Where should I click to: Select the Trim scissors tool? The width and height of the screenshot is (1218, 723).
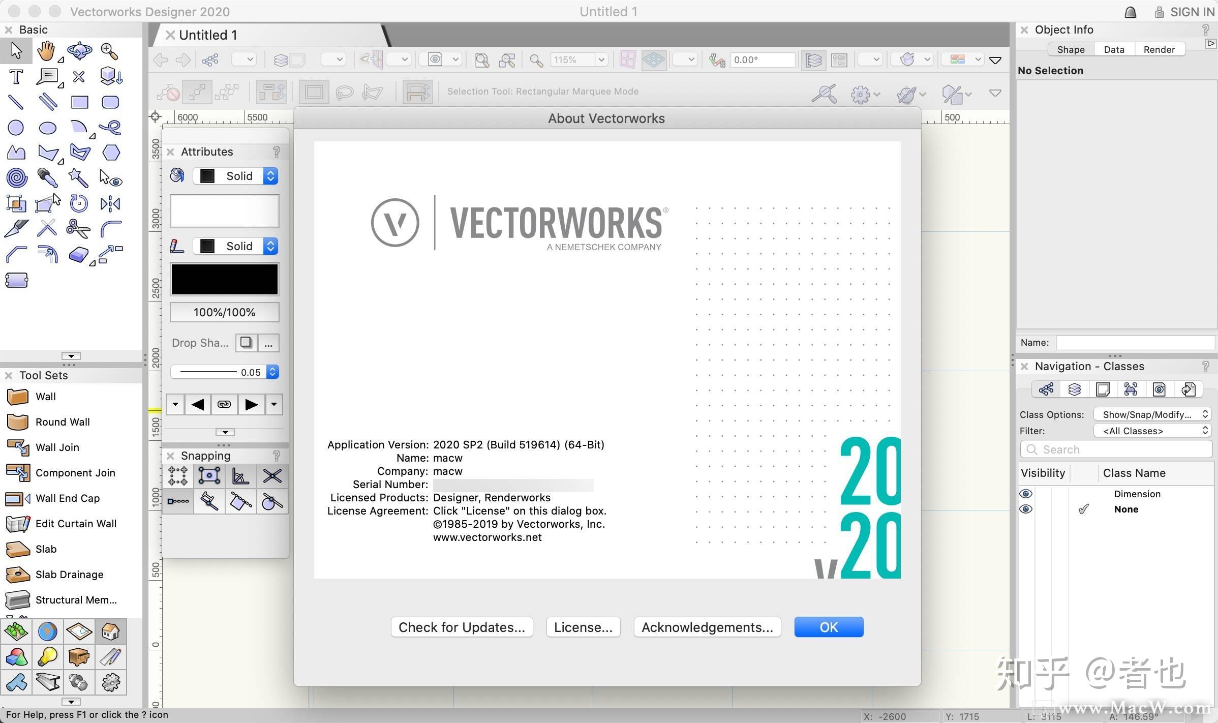pyautogui.click(x=78, y=229)
